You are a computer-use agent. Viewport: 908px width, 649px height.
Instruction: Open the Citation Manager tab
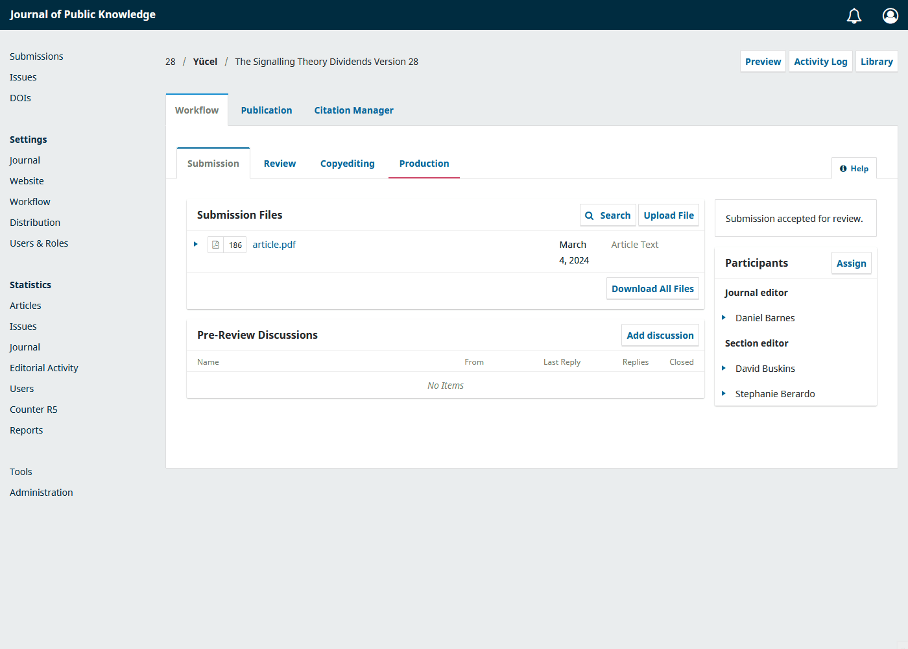pos(354,110)
